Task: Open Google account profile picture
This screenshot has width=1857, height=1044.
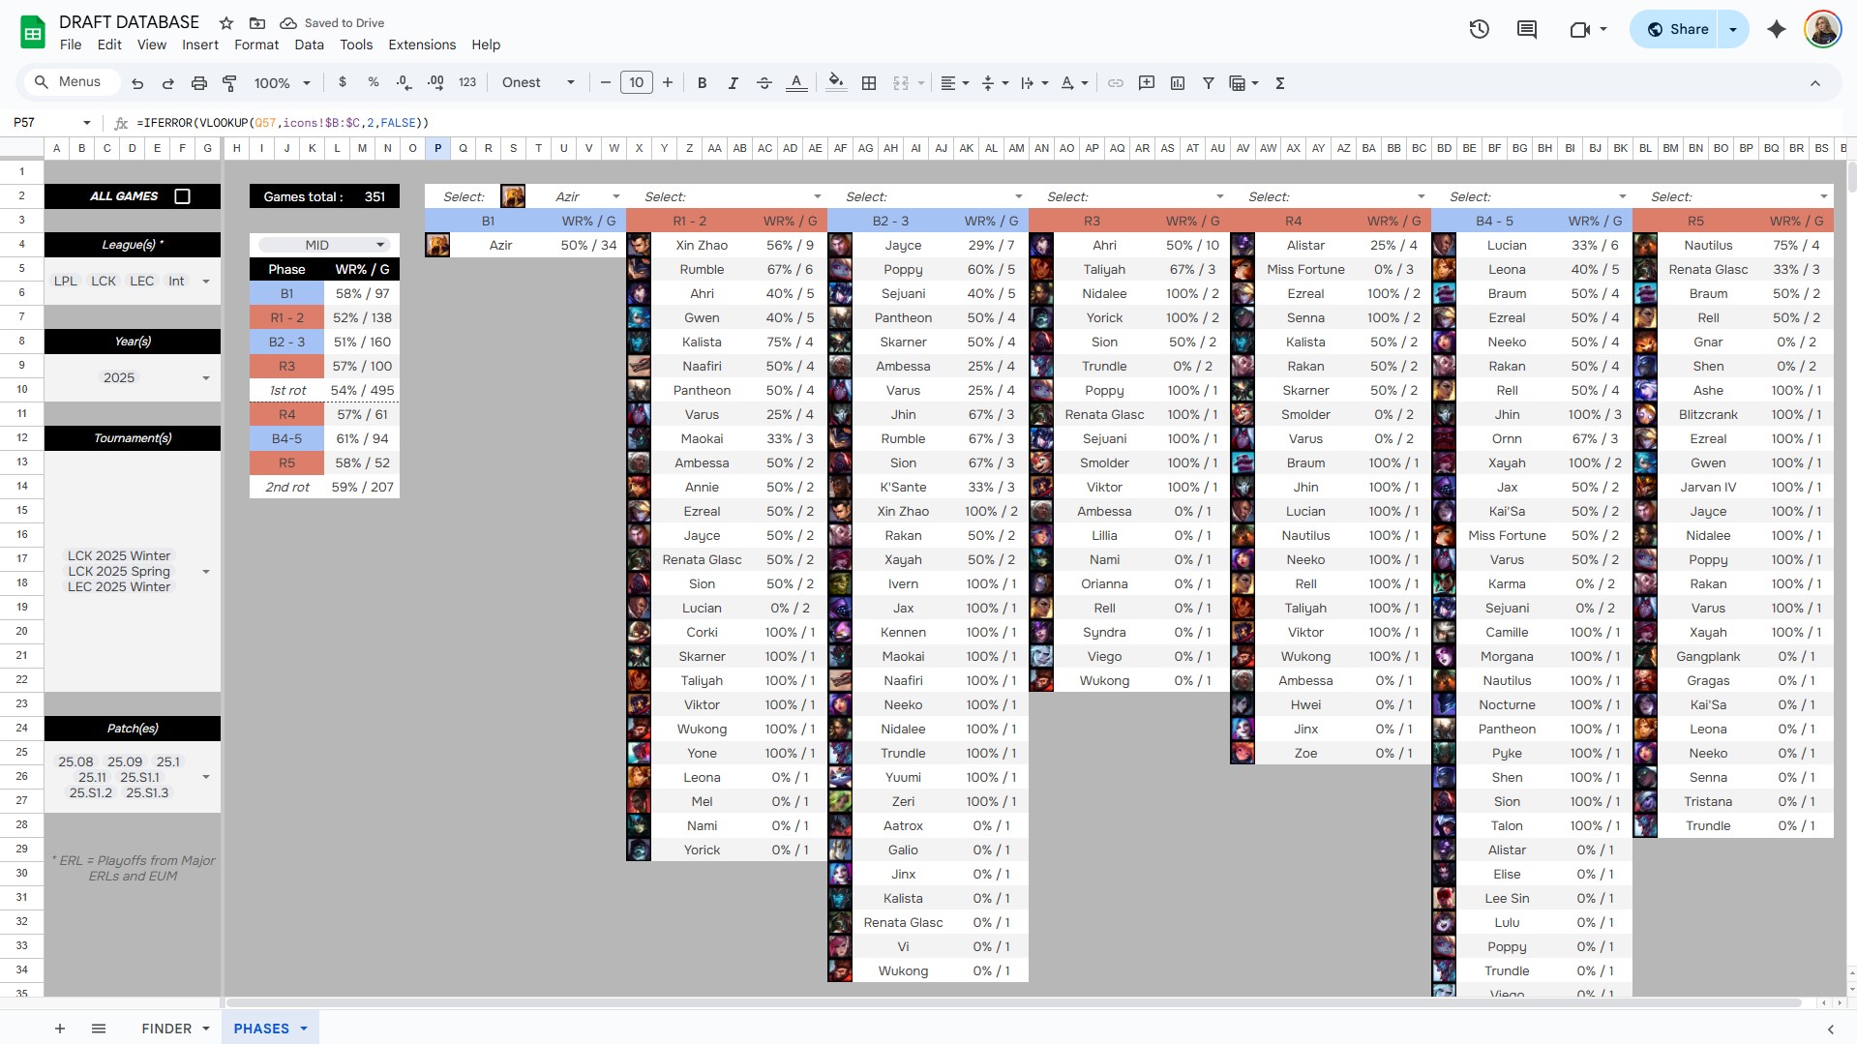Action: [1822, 29]
